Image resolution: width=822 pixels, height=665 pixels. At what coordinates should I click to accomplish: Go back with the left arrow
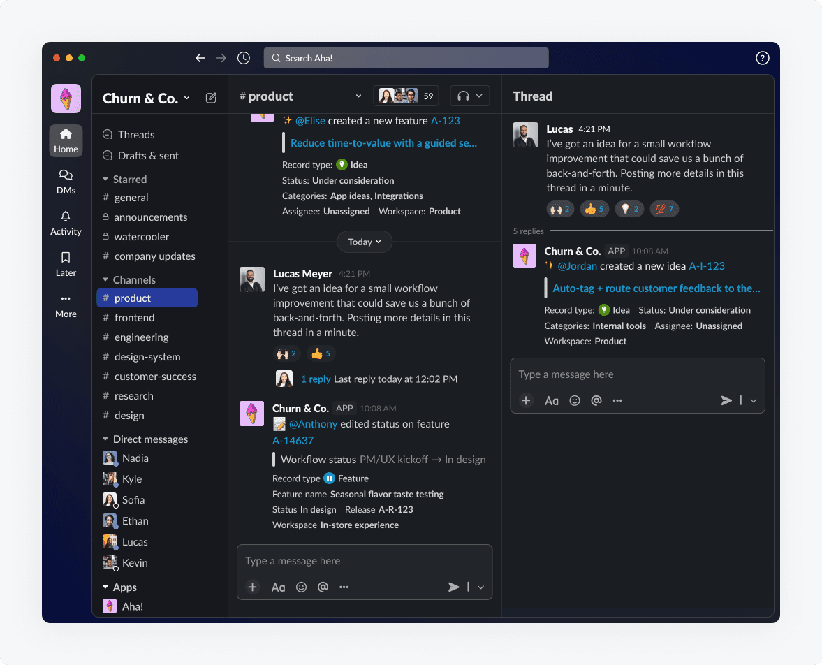[x=200, y=58]
